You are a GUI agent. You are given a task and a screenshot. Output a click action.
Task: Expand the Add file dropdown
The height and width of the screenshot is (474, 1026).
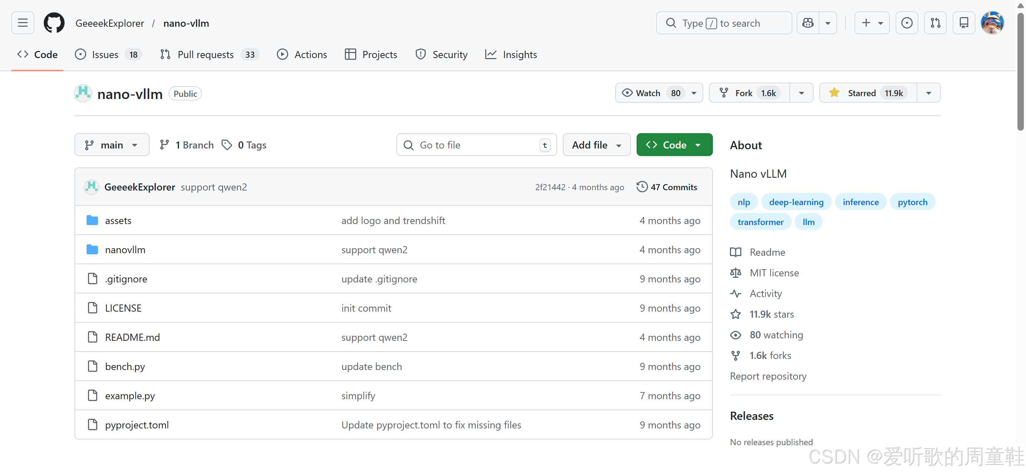(596, 145)
